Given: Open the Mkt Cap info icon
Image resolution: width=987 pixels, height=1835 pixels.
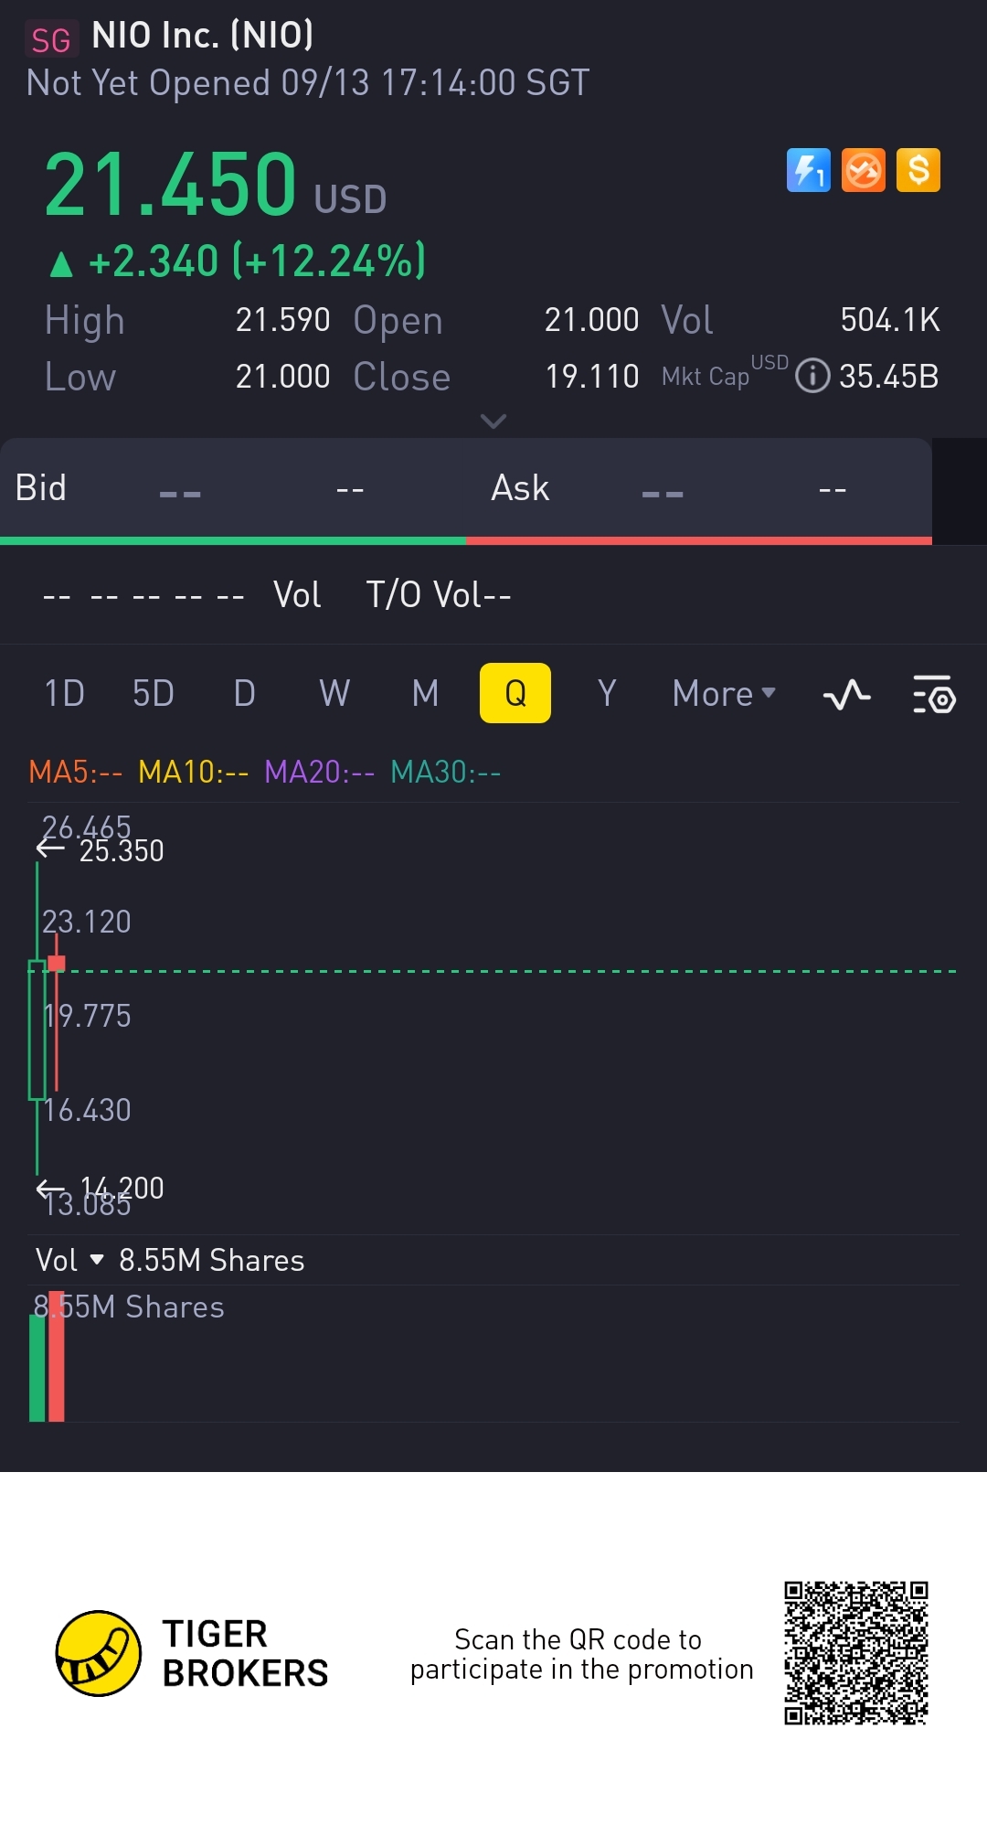Looking at the screenshot, I should click(x=812, y=376).
